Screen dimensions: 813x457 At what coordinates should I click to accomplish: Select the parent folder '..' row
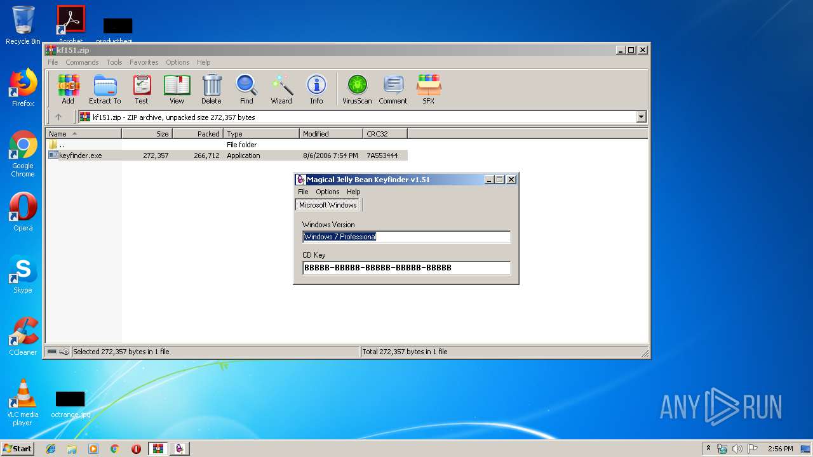227,145
